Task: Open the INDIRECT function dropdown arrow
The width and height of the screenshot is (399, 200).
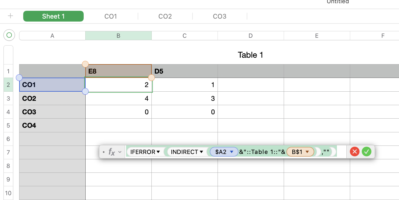Action: pos(201,152)
